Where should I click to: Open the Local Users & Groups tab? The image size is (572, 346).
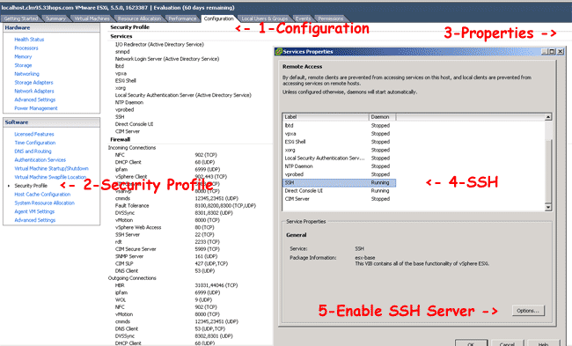tap(265, 18)
